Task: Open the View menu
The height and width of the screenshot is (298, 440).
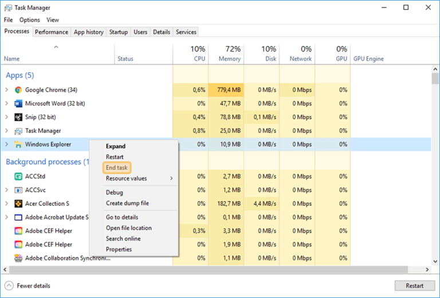Action: coord(53,20)
